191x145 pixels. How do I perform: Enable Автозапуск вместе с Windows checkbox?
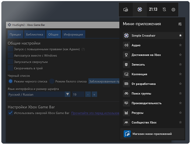[10, 55]
